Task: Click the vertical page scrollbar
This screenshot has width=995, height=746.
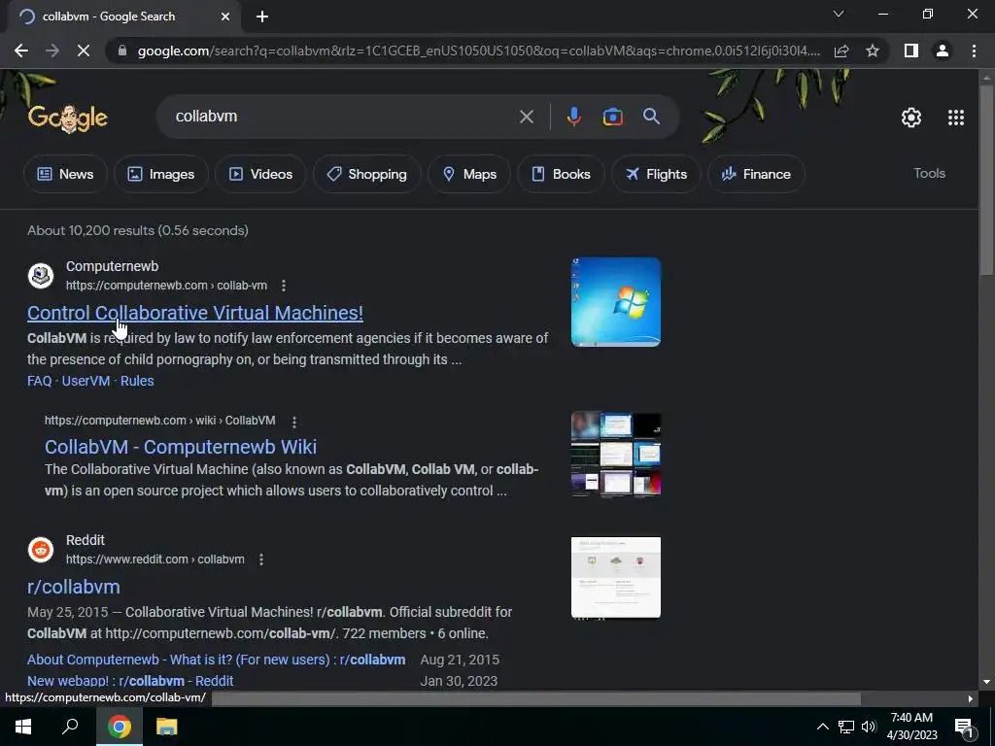Action: point(986,181)
